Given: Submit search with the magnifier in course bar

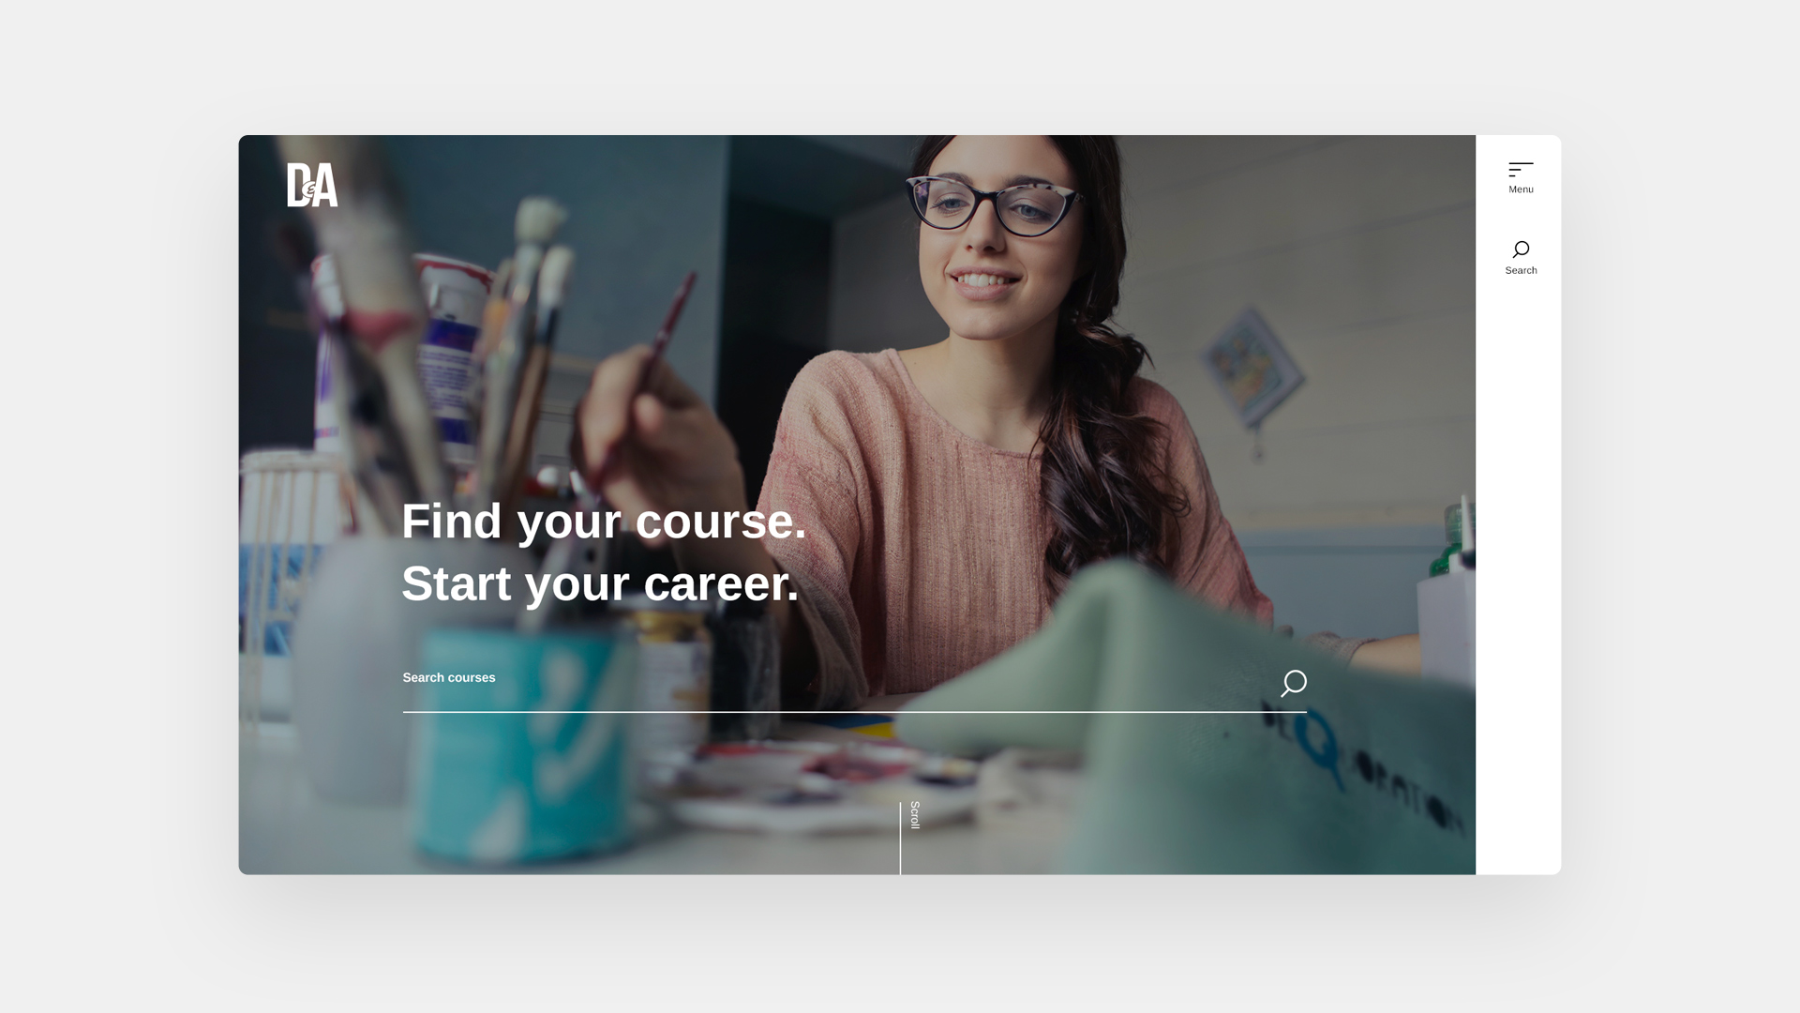Looking at the screenshot, I should coord(1294,684).
